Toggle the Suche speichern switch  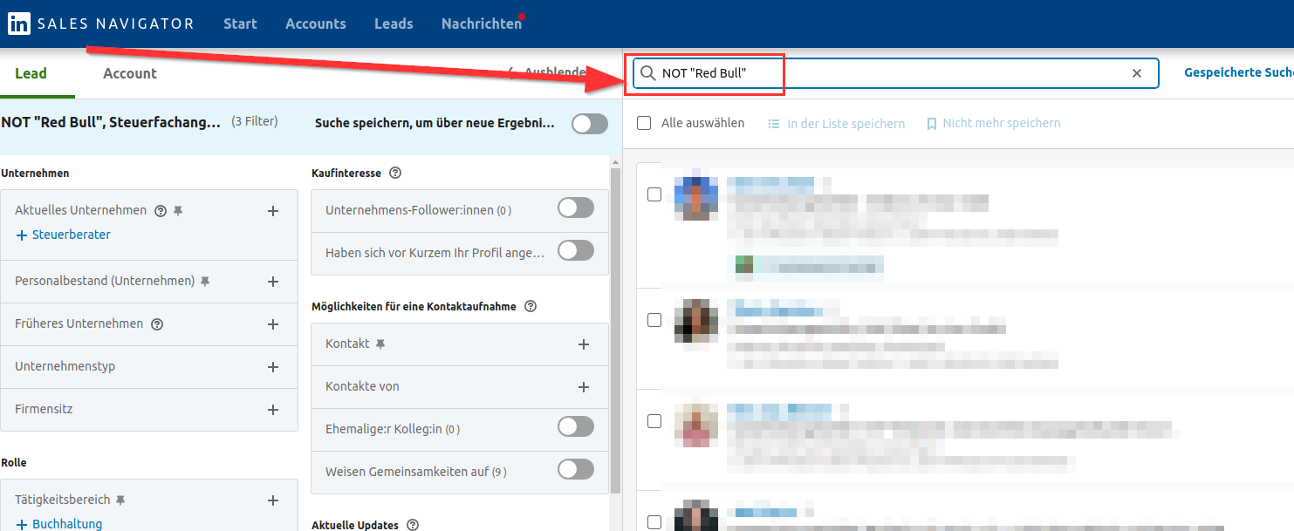pos(590,124)
